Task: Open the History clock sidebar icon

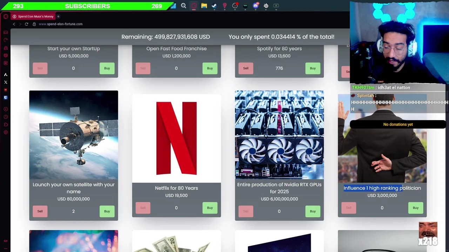Action: click(x=6, y=117)
